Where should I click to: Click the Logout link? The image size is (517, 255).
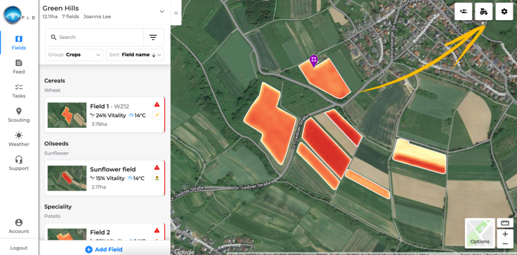(x=19, y=248)
